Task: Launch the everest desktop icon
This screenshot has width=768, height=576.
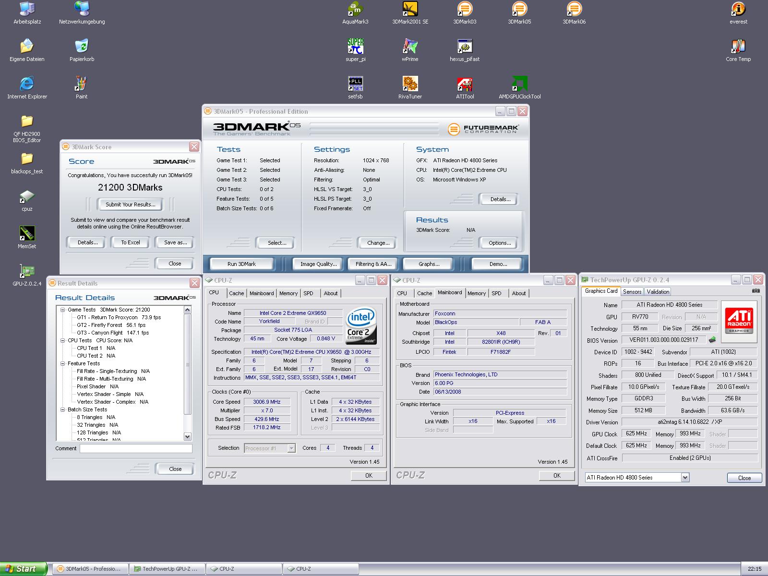Action: 738,10
